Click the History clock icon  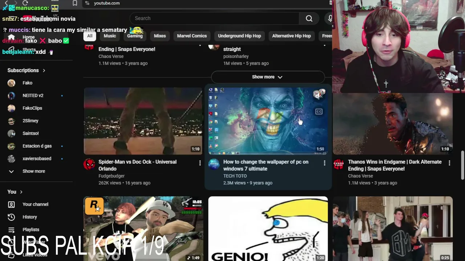point(11,217)
